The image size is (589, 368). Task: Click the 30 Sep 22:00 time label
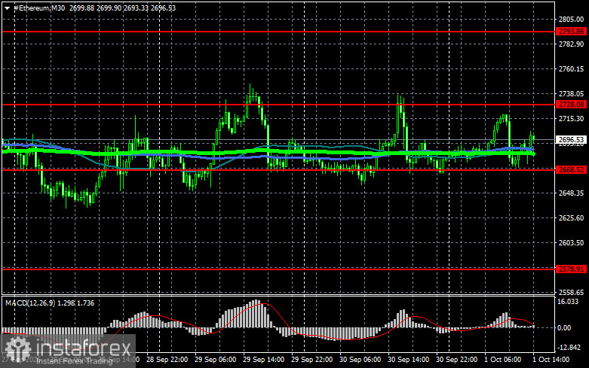pos(456,360)
